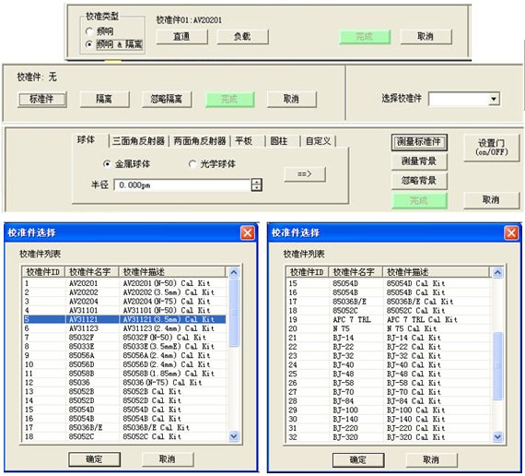Select the 金属球体 radio button
The height and width of the screenshot is (476, 525).
coord(107,163)
